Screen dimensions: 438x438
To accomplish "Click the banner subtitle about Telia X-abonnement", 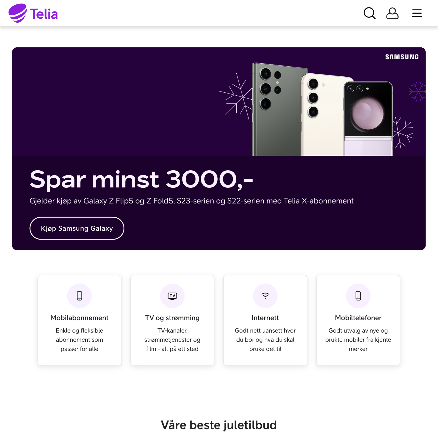I will pyautogui.click(x=192, y=201).
